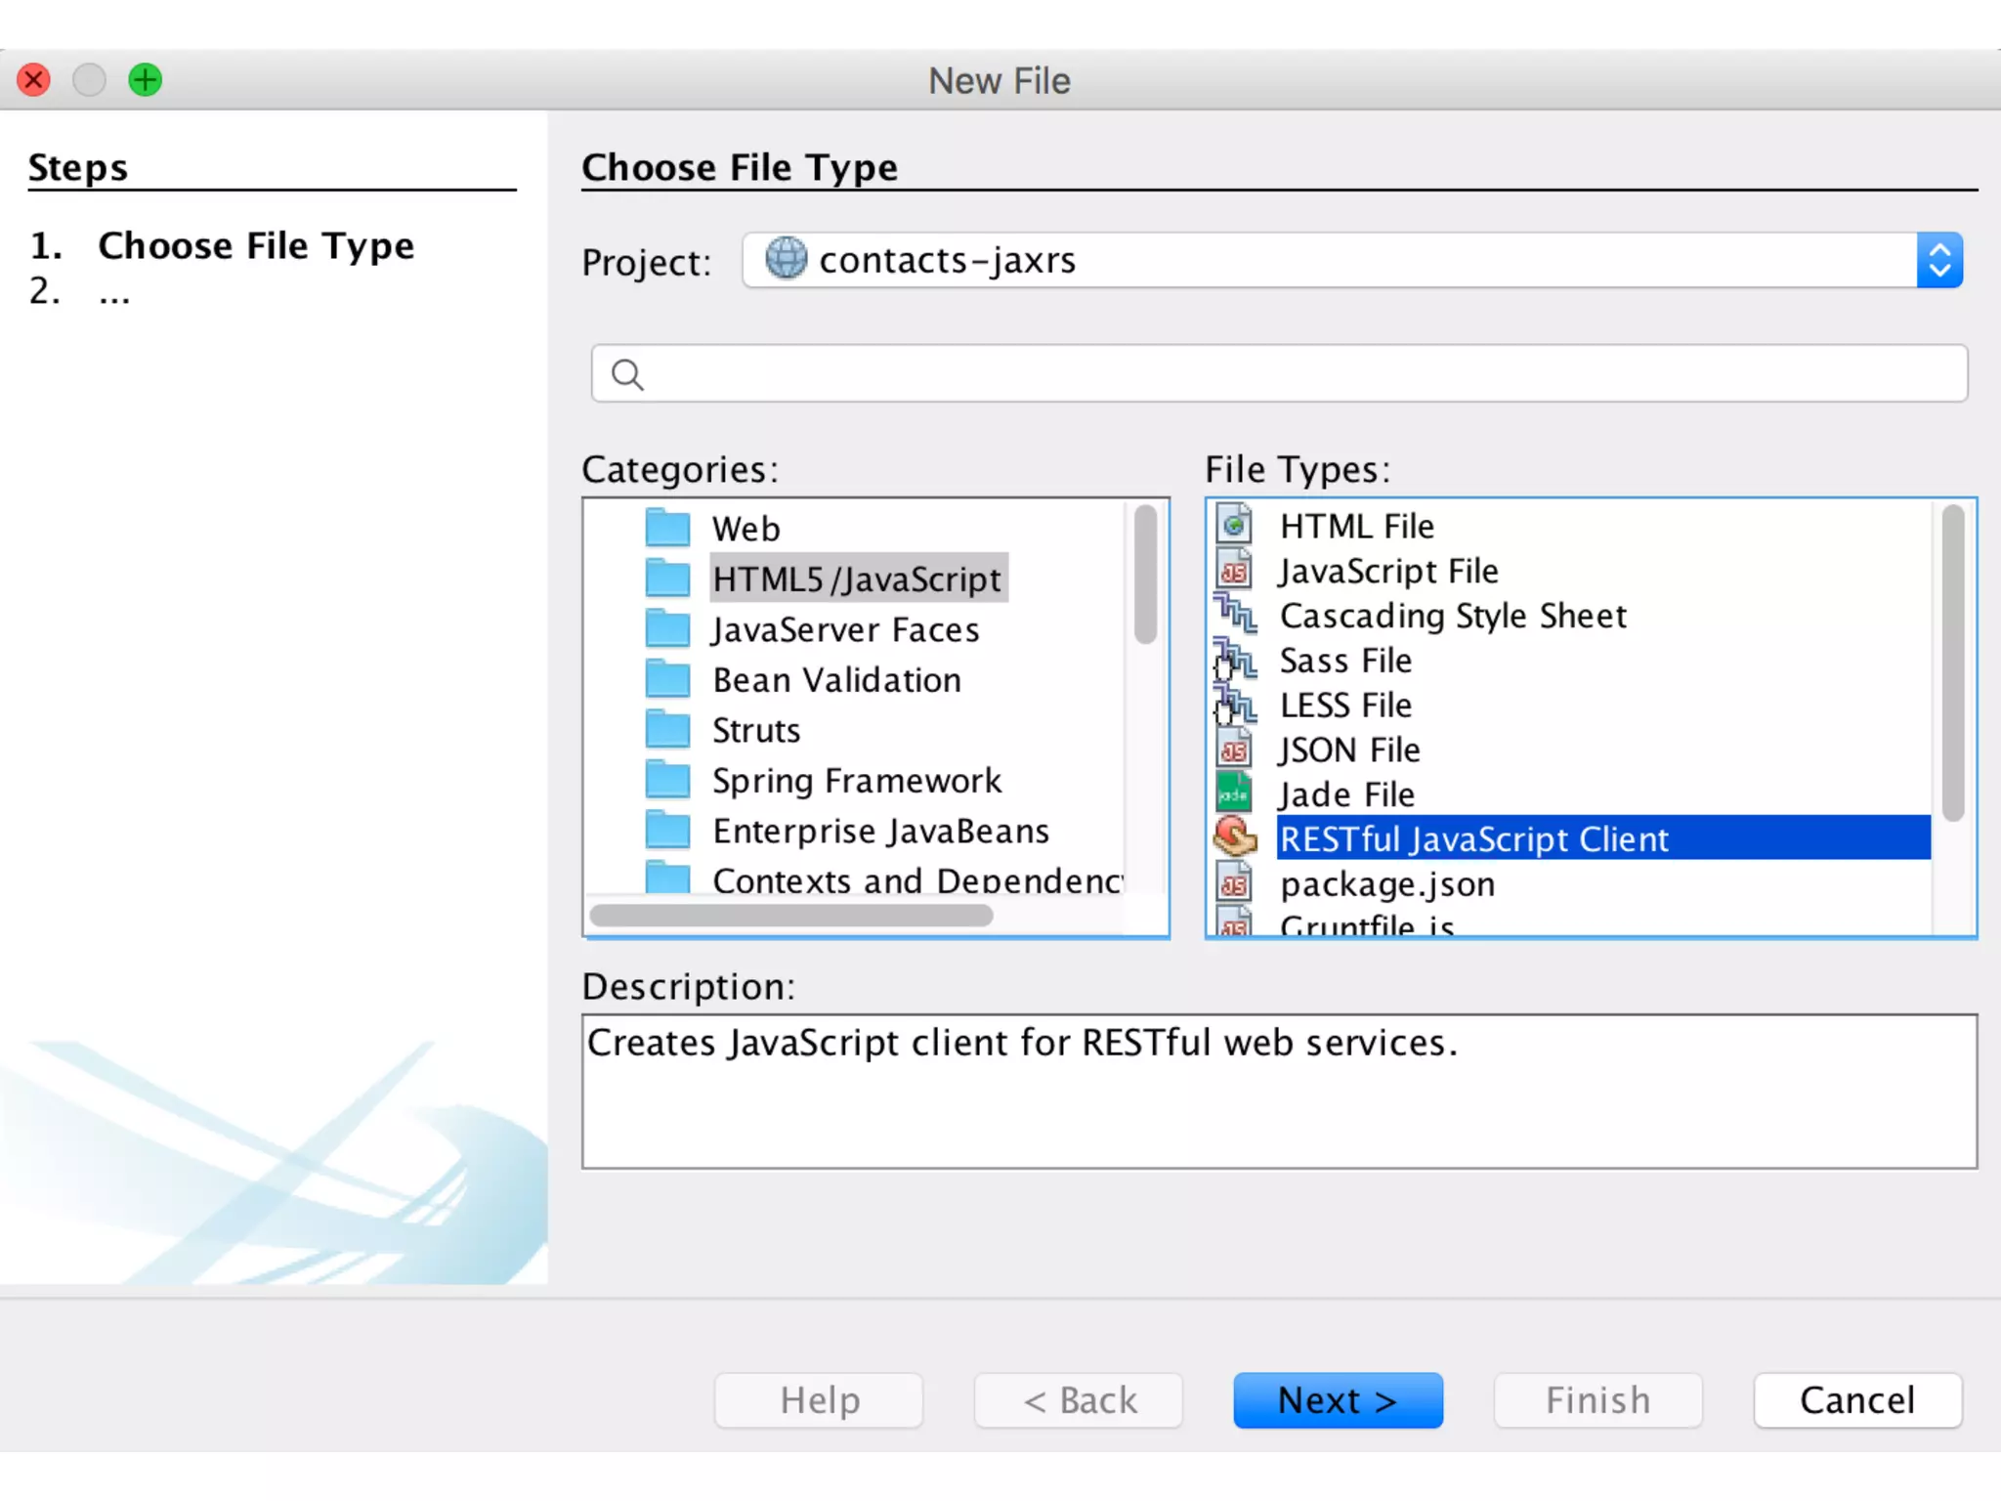Click the Description text box
This screenshot has width=2001, height=1501.
point(1279,1092)
